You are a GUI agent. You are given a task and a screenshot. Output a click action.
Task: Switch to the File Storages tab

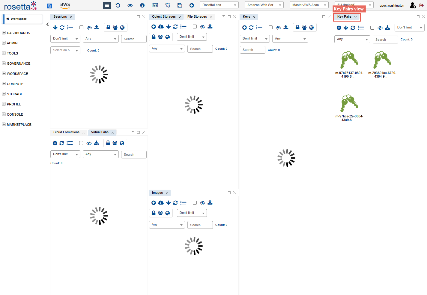[x=197, y=17]
